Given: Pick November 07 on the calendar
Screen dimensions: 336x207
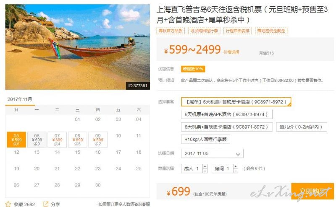Looking at the screenshot, I should 57,140.
